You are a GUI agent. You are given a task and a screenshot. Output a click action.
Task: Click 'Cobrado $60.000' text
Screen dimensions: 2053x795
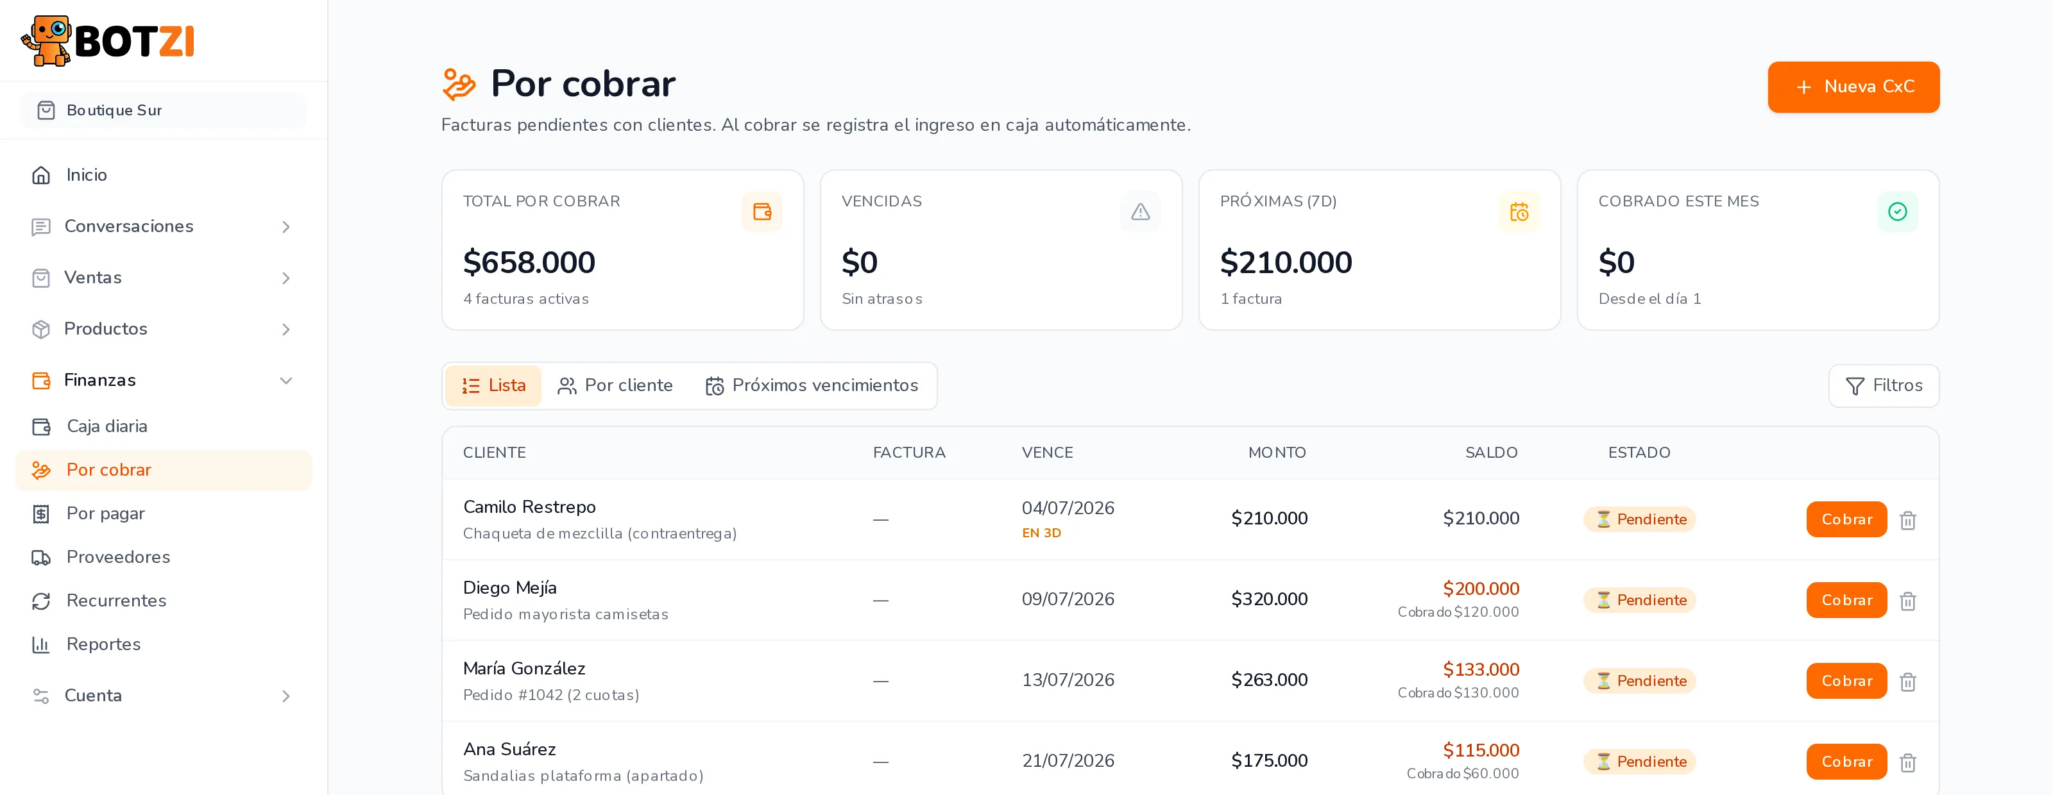pyautogui.click(x=1463, y=773)
